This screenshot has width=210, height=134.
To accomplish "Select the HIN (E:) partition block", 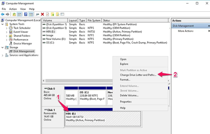I will tap(102, 119).
